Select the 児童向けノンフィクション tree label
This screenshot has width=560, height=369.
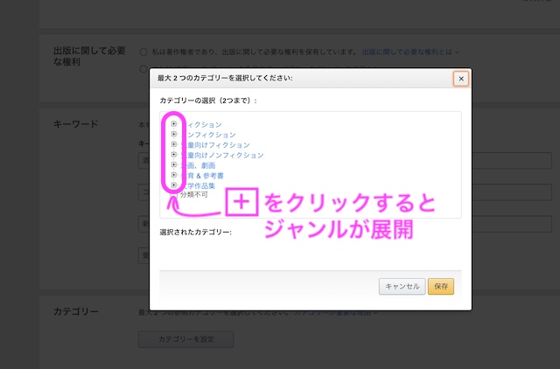226,155
